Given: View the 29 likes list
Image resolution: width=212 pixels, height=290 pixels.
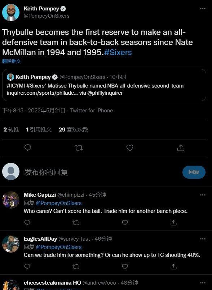Looking at the screenshot, I should click(73, 129).
